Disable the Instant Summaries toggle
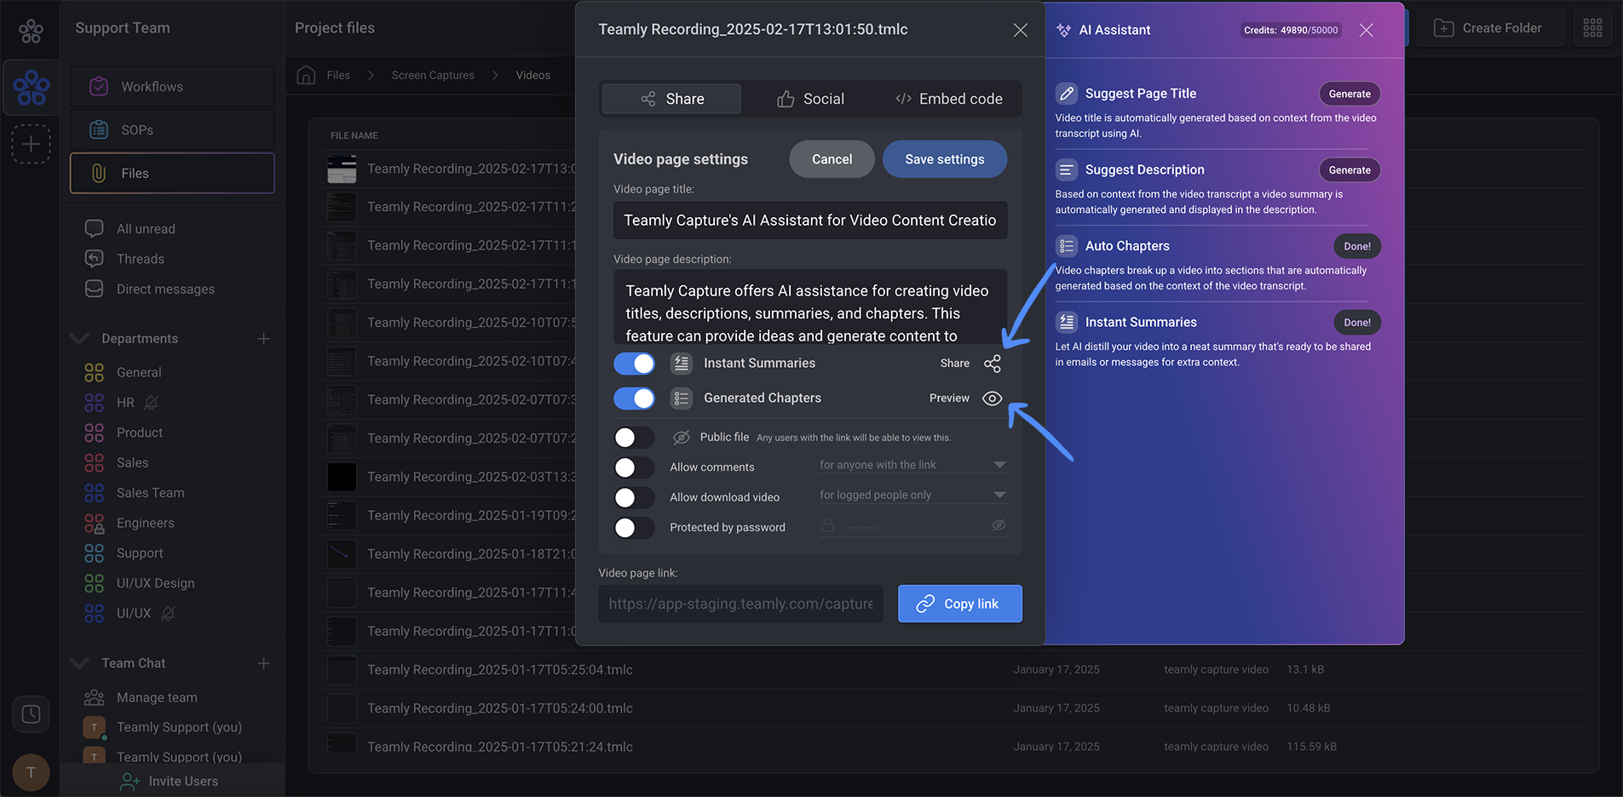Screen dimensions: 1623x797 pos(635,364)
